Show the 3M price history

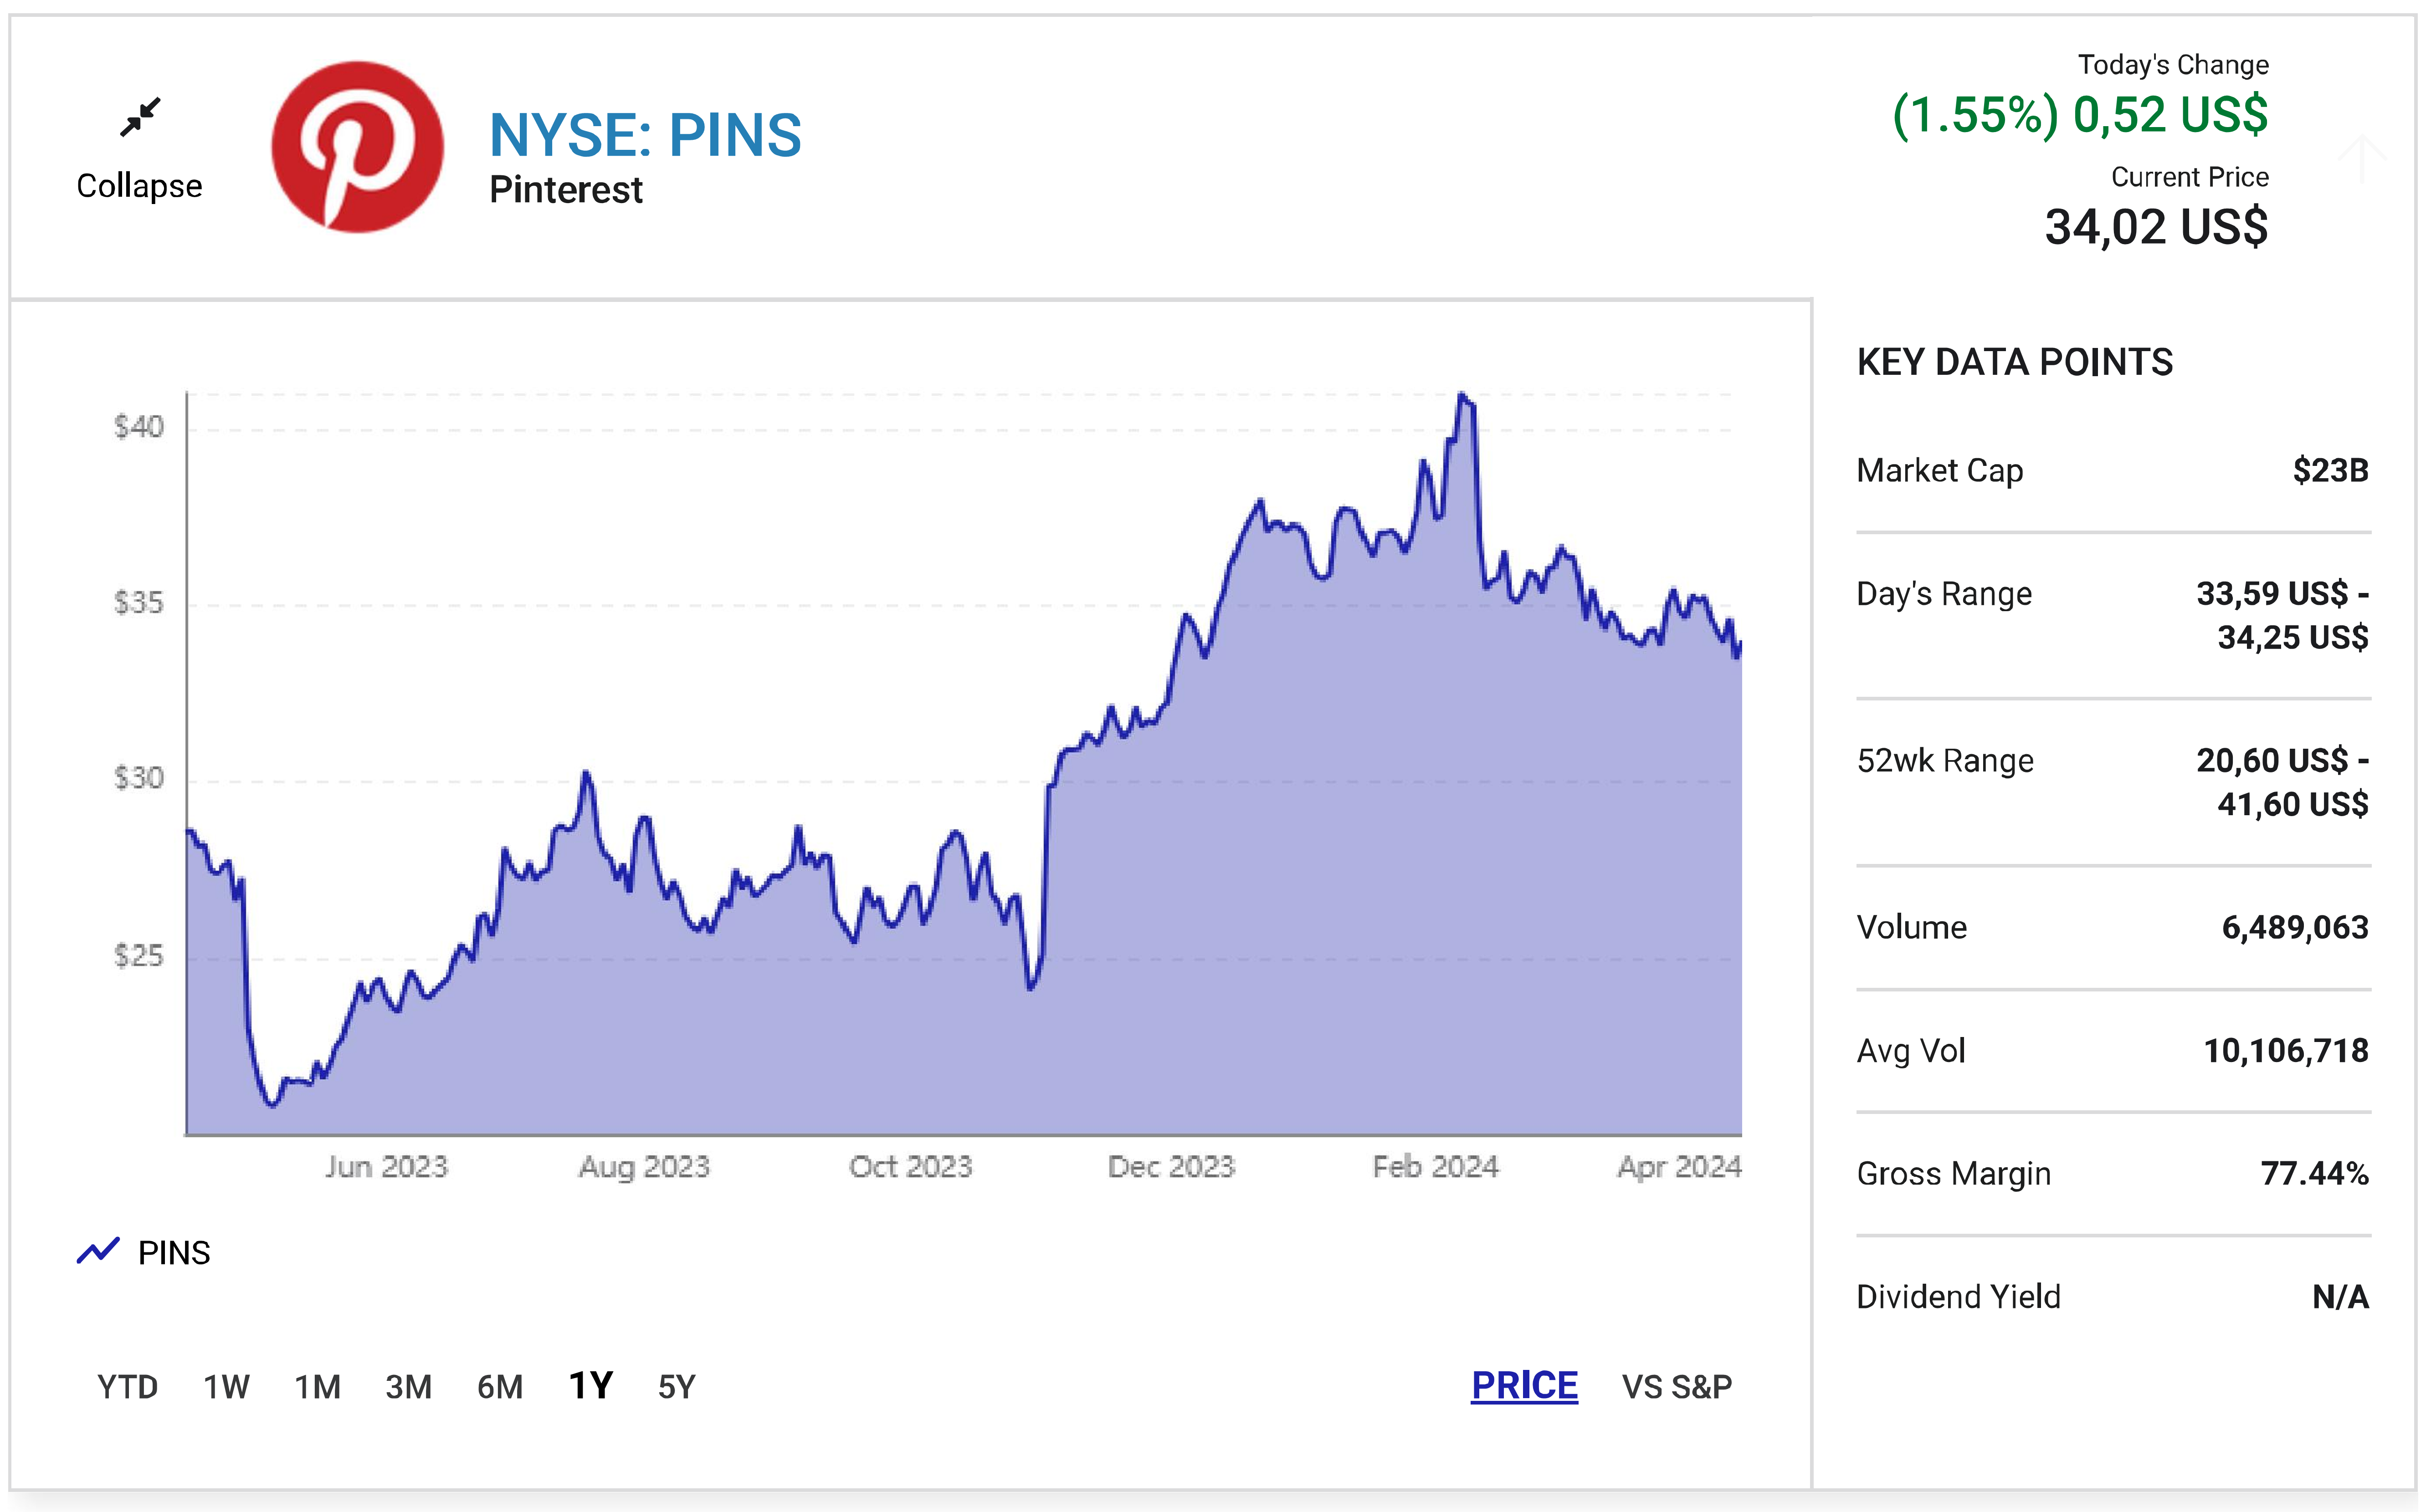(x=408, y=1387)
